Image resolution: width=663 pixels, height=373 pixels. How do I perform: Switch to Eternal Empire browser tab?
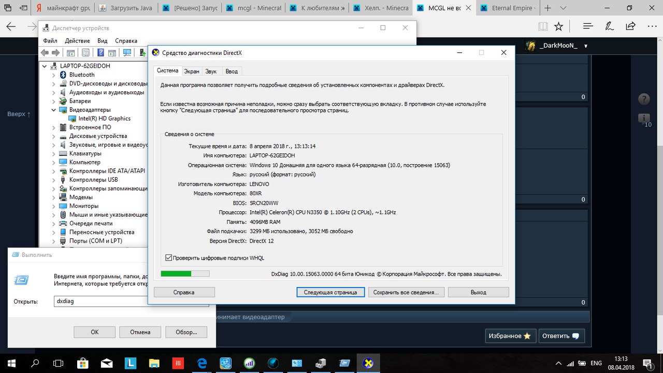click(x=508, y=8)
